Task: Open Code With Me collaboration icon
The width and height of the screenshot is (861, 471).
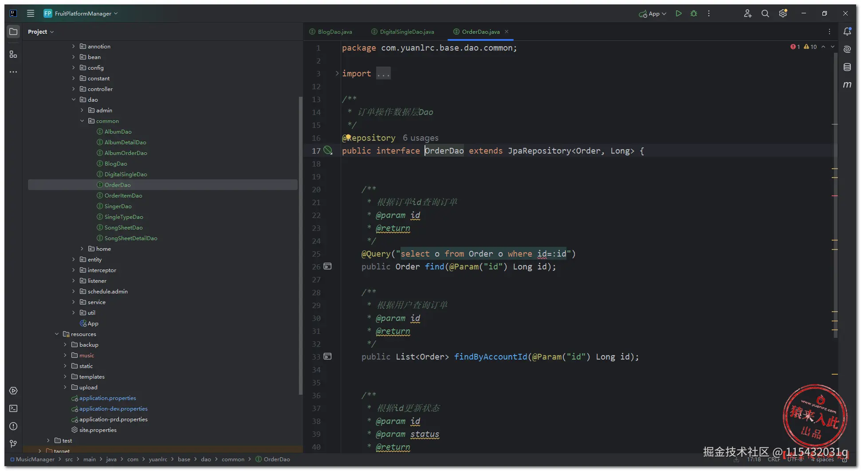Action: (747, 13)
